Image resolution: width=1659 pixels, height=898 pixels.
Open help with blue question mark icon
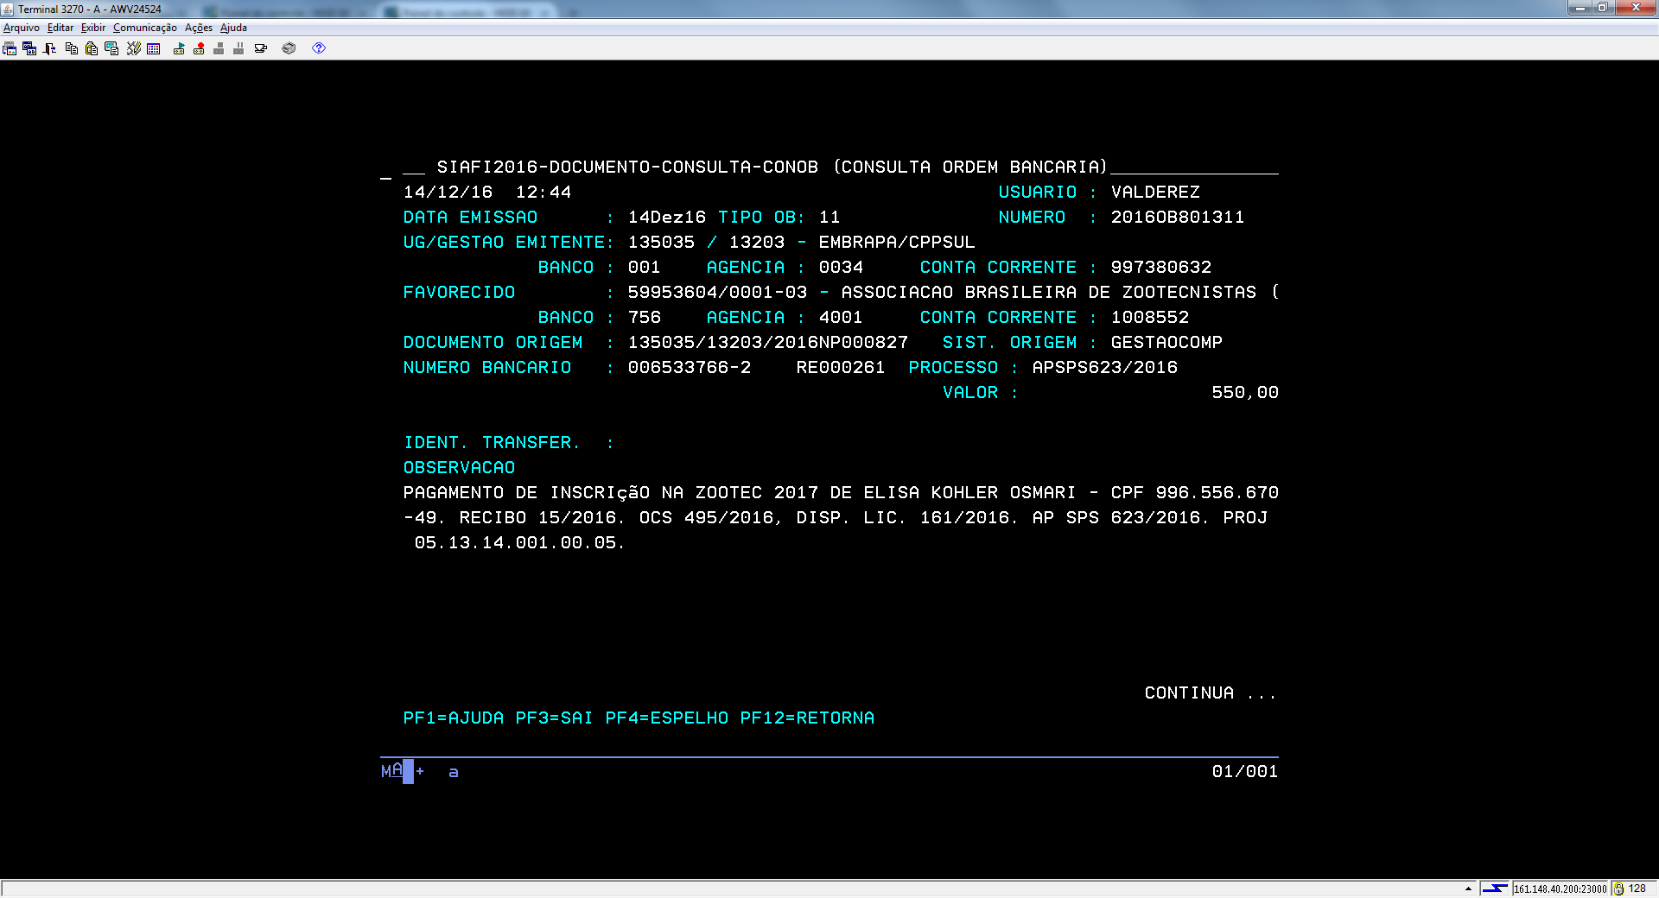(x=319, y=48)
